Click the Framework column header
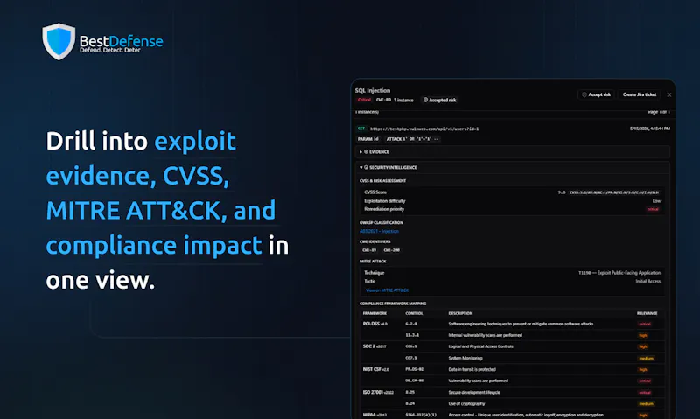The height and width of the screenshot is (419, 700). click(x=374, y=313)
